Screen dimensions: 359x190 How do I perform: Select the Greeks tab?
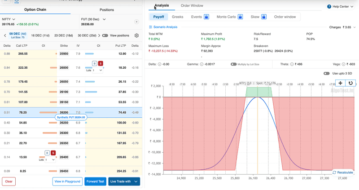(x=177, y=17)
